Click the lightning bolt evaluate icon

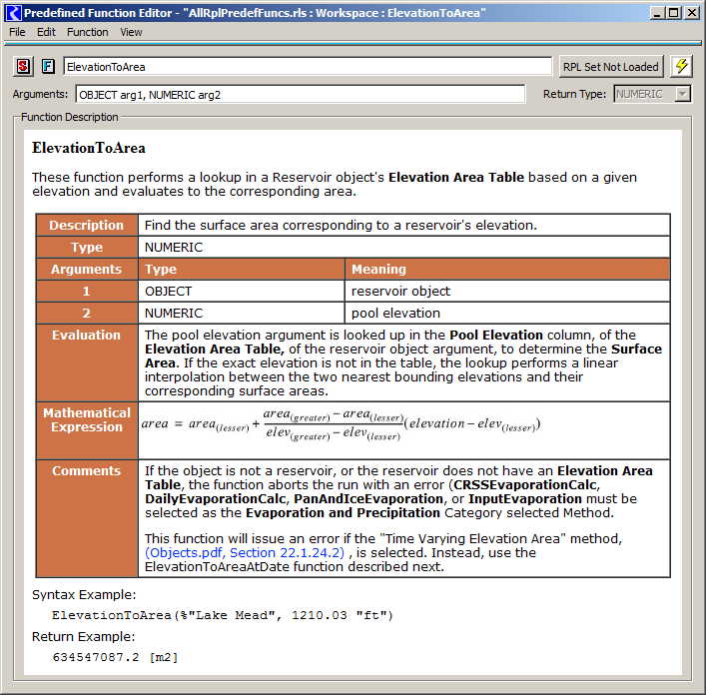pos(681,67)
